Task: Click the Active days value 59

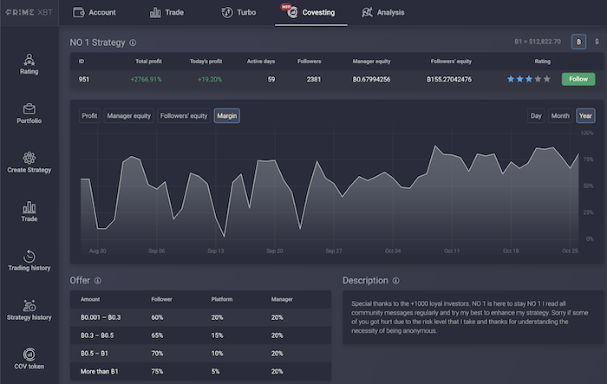Action: [271, 80]
